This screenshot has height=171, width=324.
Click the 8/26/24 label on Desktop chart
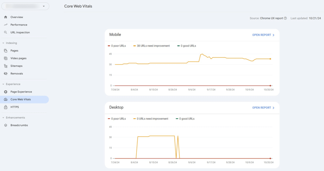click(x=172, y=162)
